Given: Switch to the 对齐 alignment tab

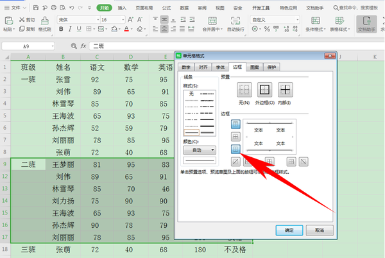Looking at the screenshot, I should [203, 67].
